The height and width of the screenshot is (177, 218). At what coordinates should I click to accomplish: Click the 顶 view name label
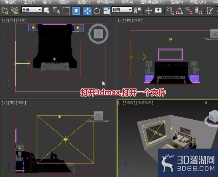pyautogui.click(x=12, y=20)
